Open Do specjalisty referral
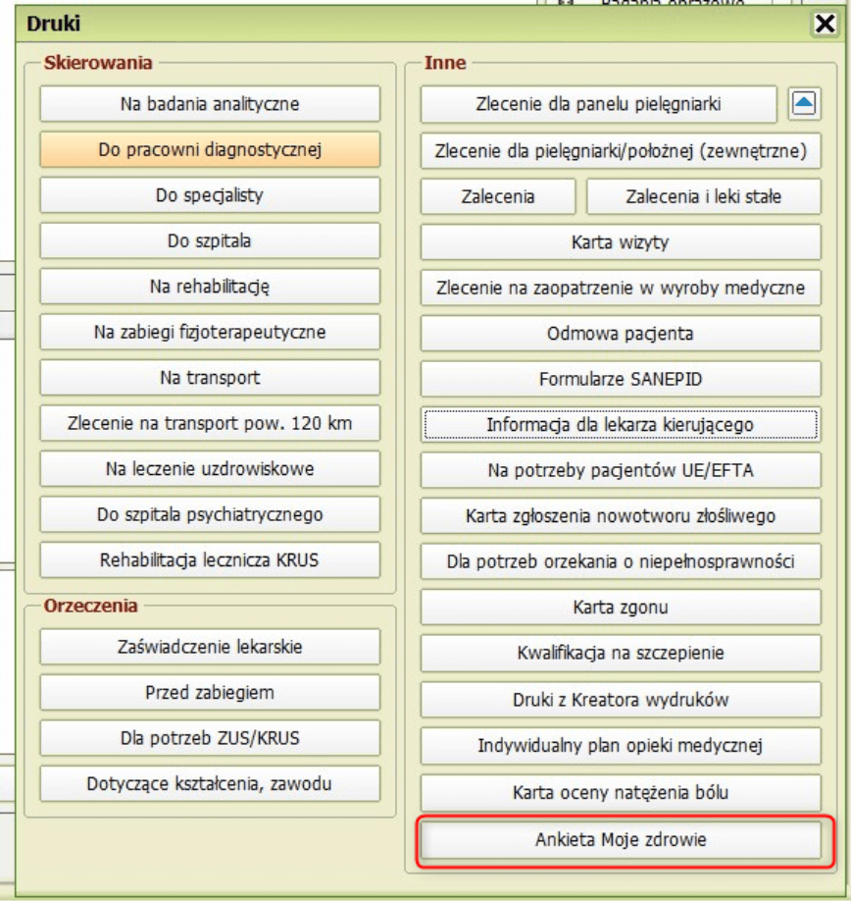Viewport: 851px width, 901px height. [210, 195]
